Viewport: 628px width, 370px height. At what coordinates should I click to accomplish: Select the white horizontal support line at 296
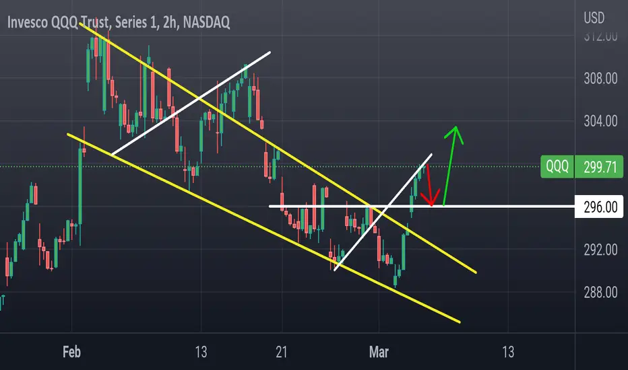pos(421,207)
